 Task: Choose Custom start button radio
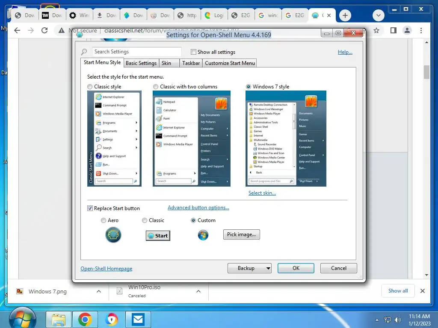click(193, 220)
